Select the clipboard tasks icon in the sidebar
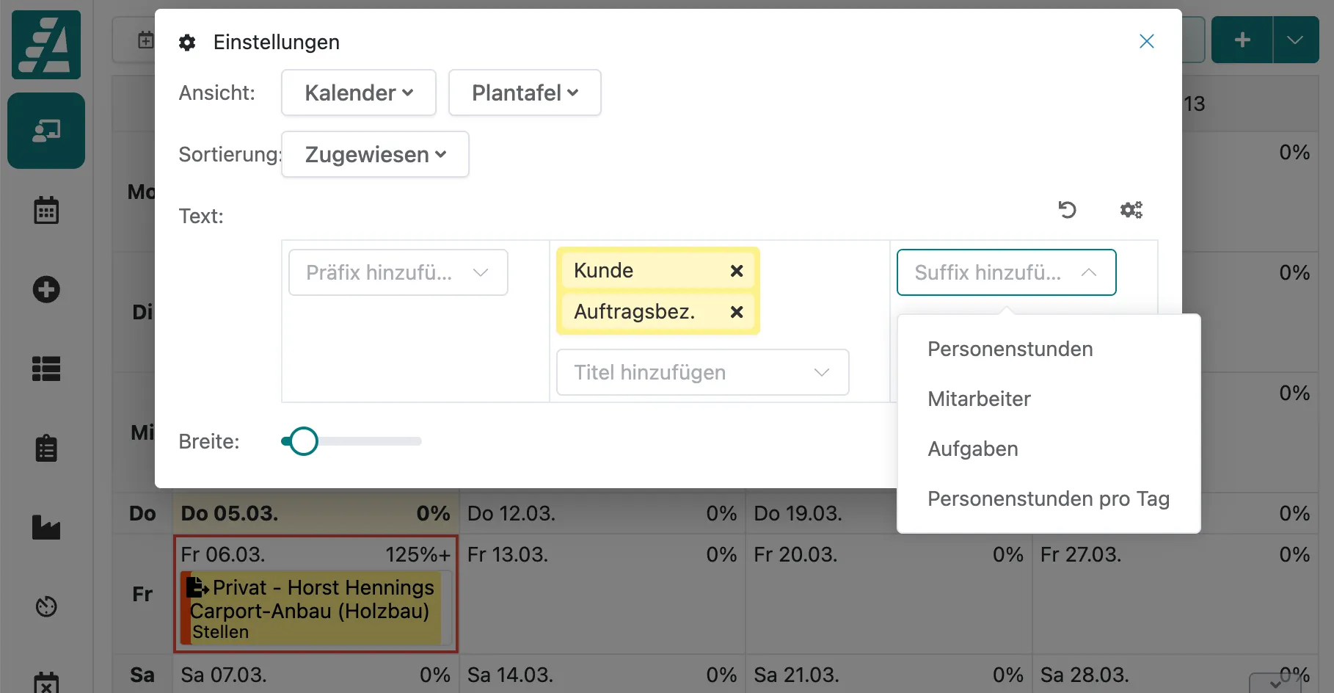Image resolution: width=1334 pixels, height=693 pixels. point(46,448)
